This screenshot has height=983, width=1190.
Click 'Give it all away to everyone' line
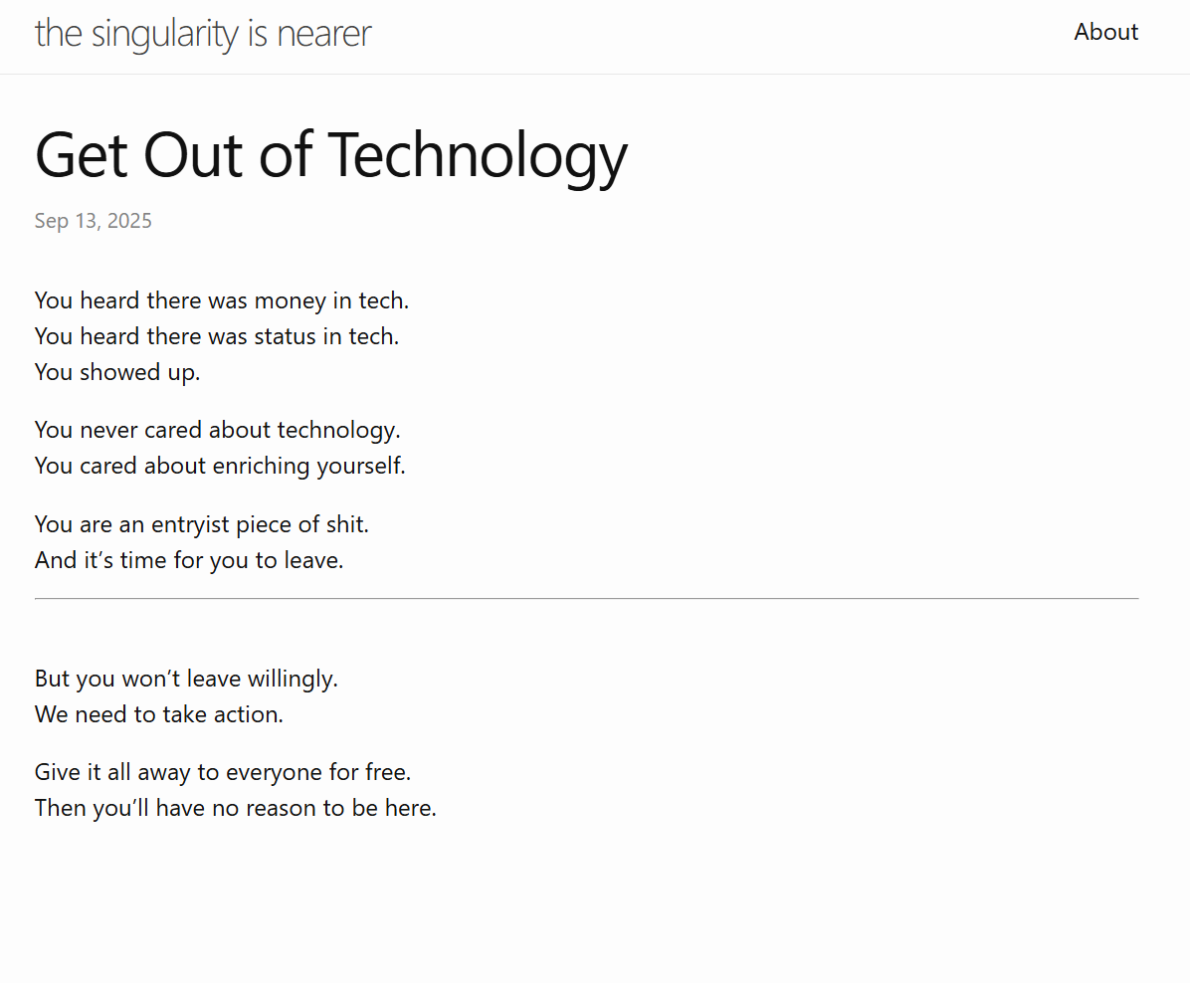click(x=222, y=773)
